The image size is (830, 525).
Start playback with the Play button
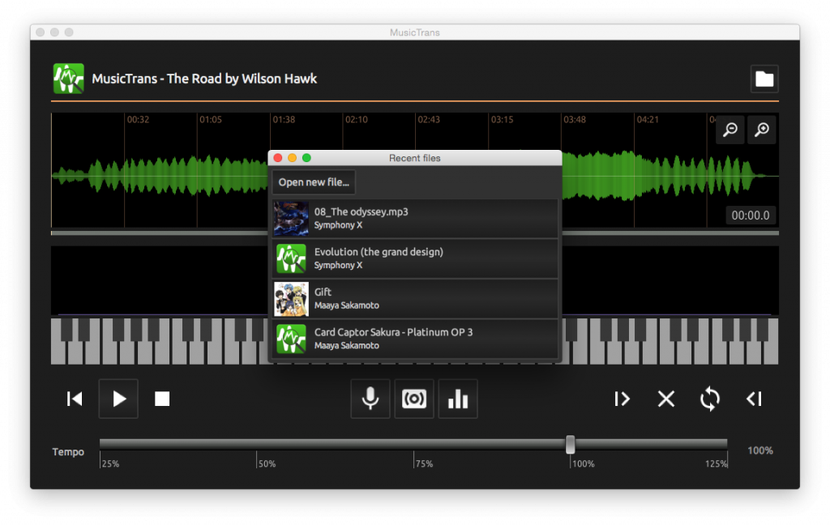[x=118, y=399]
